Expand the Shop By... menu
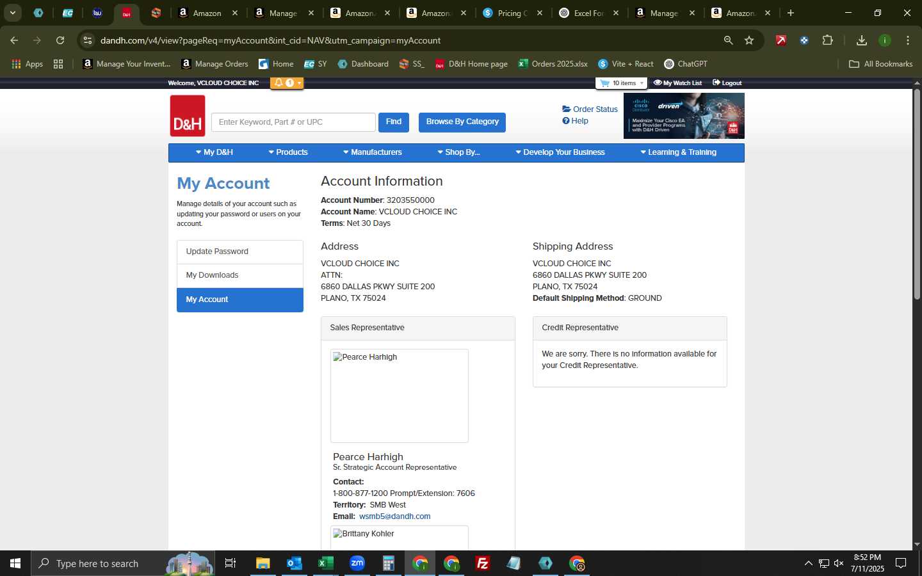 [458, 152]
